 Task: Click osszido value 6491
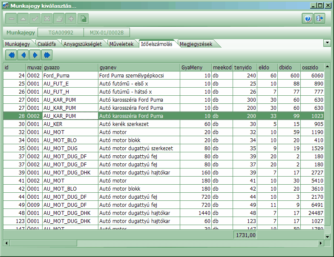pos(312,205)
